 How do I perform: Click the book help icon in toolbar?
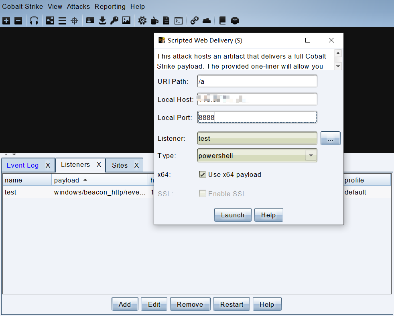tap(222, 20)
